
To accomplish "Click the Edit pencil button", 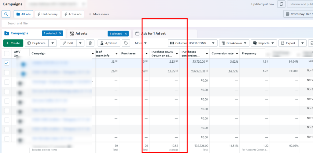I will [x=68, y=43].
